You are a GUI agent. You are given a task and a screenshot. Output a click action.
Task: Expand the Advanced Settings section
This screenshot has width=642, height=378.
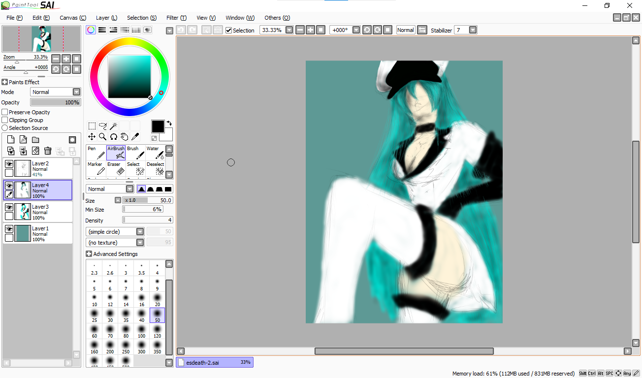point(89,254)
